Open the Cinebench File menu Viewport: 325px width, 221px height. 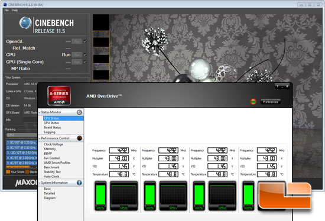pos(6,10)
